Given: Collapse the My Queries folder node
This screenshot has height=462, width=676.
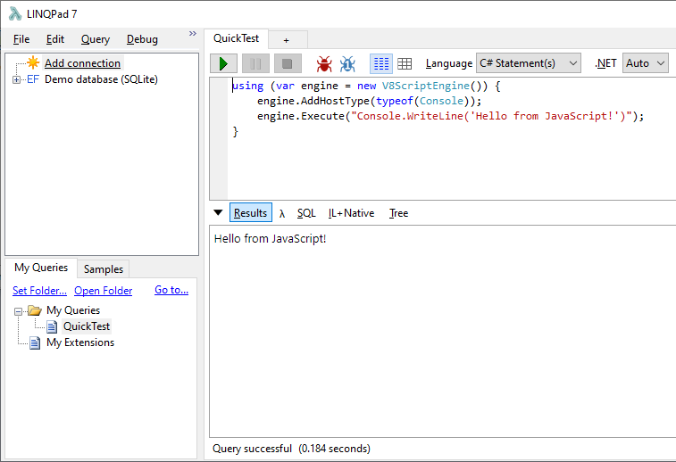Looking at the screenshot, I should tap(18, 311).
